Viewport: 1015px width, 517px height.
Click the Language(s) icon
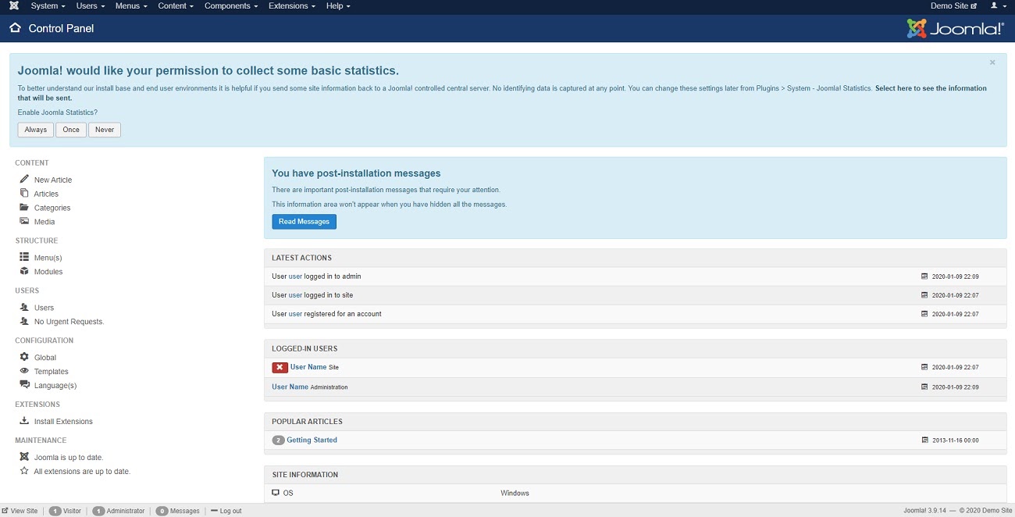(24, 385)
